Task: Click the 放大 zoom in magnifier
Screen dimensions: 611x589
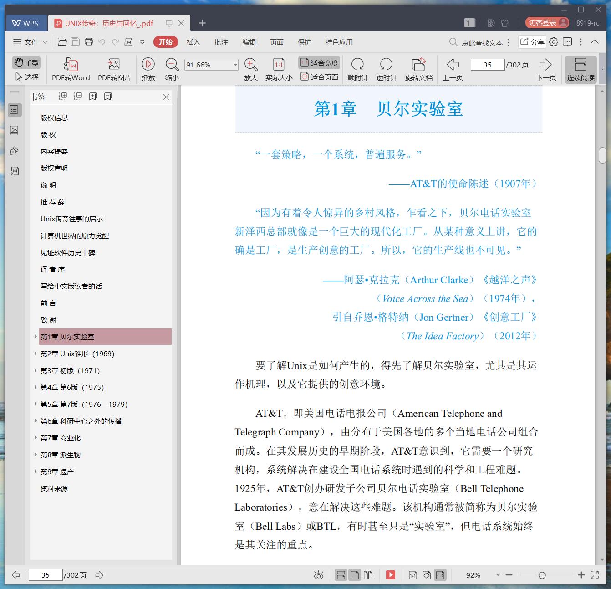Action: coord(251,69)
